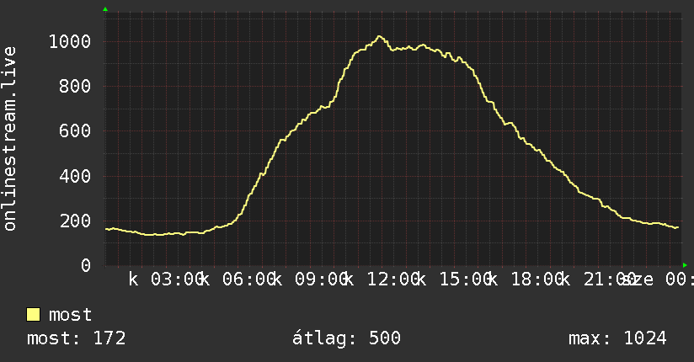Click the 'k 18:00' time label

coord(527,279)
